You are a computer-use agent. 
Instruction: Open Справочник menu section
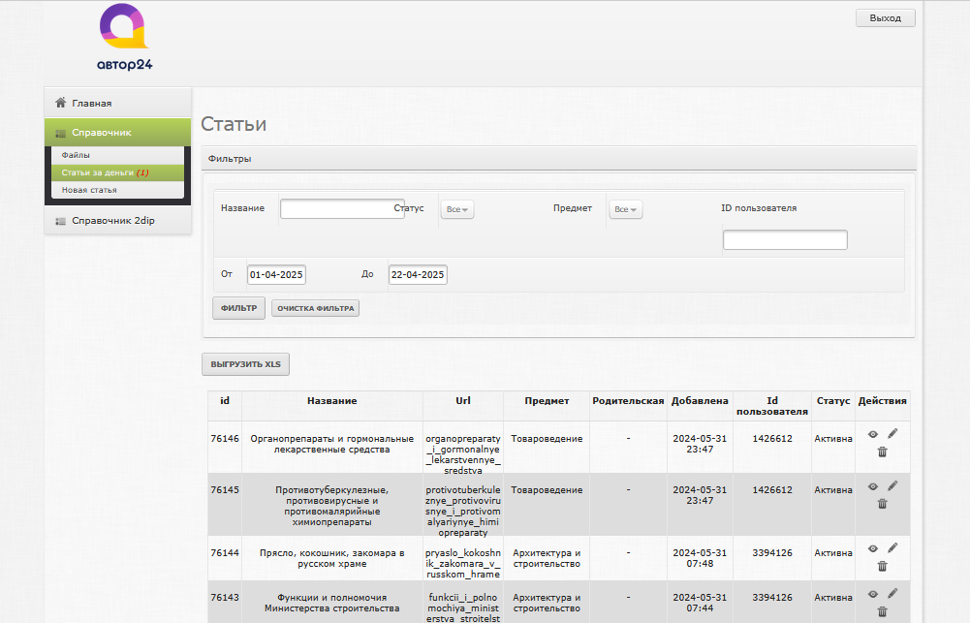click(x=117, y=133)
